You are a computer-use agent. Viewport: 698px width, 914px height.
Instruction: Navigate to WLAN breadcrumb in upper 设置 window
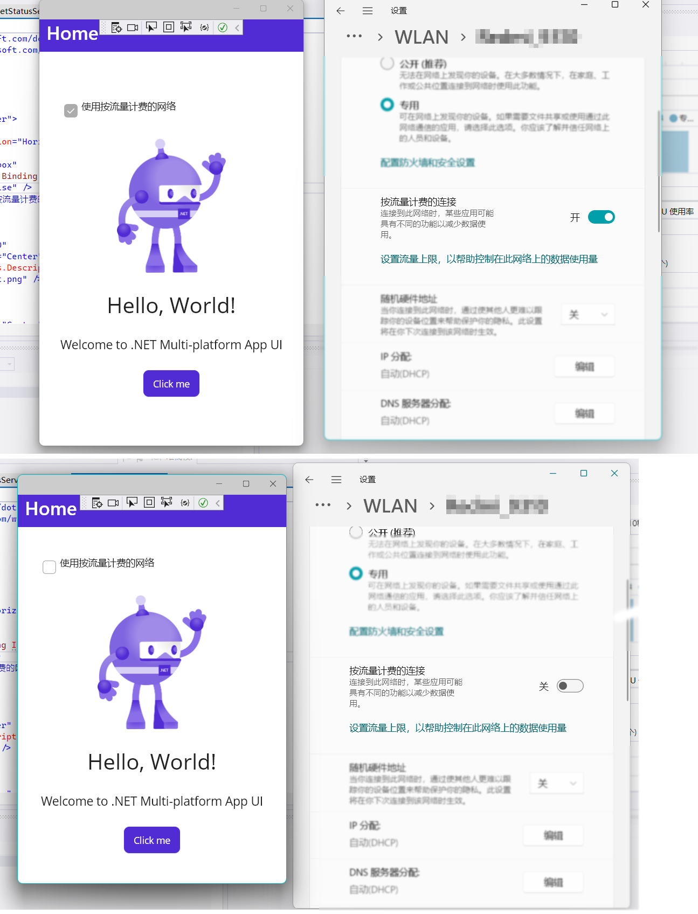pos(421,37)
